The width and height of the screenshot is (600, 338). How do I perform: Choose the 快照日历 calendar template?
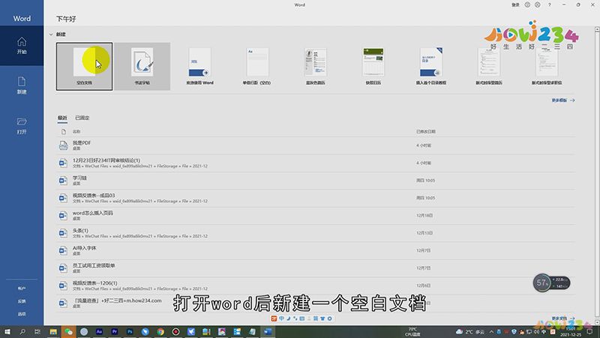[x=373, y=66]
